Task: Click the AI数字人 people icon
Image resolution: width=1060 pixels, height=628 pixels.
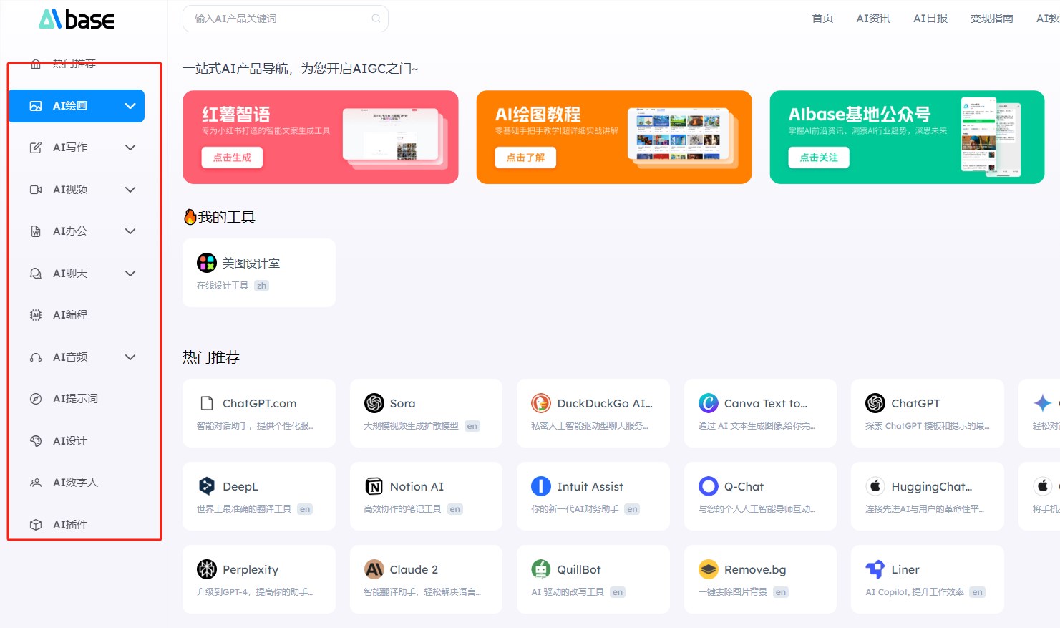Action: pyautogui.click(x=36, y=483)
